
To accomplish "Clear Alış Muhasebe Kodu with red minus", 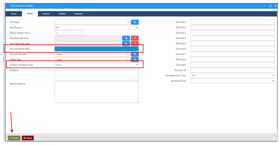I will tap(135, 38).
